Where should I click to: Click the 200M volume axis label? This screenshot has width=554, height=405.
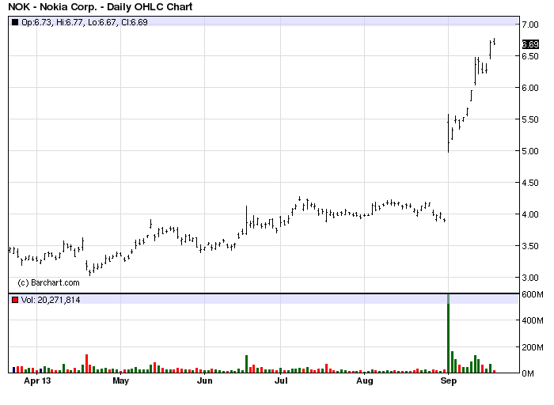click(533, 347)
